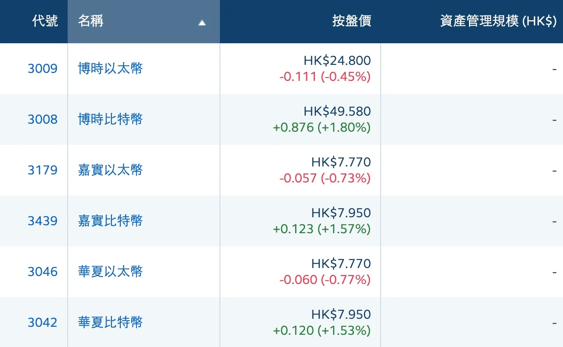Open 嘉實以太幣 name link
This screenshot has width=563, height=347.
click(110, 170)
